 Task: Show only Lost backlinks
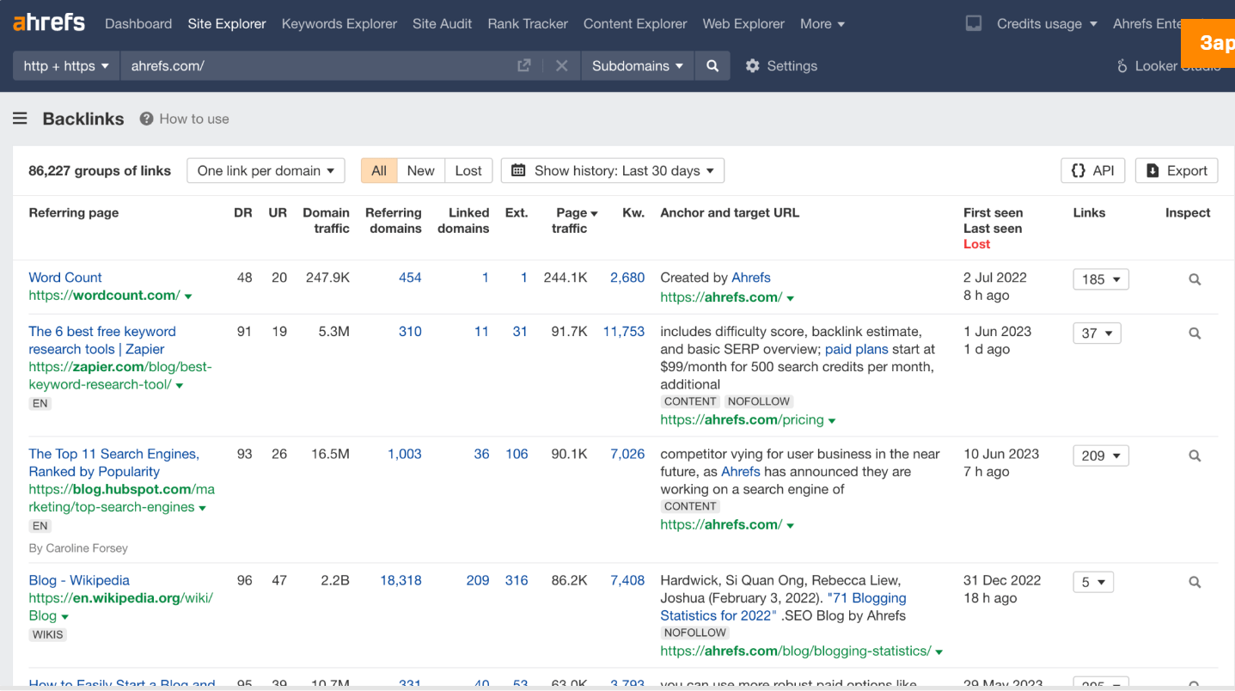pos(468,170)
